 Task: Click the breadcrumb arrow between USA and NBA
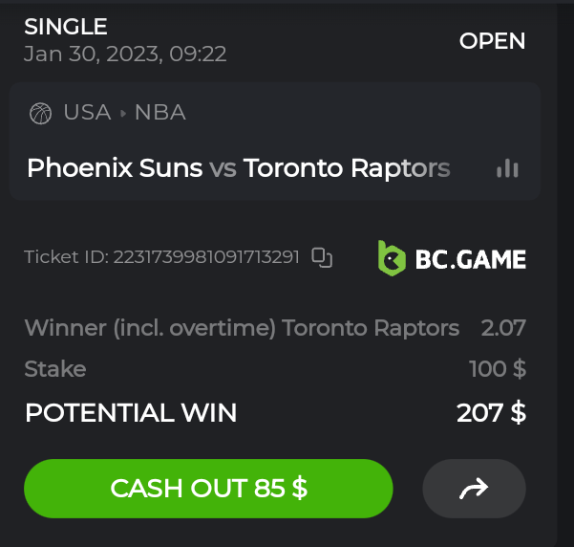[x=123, y=114]
